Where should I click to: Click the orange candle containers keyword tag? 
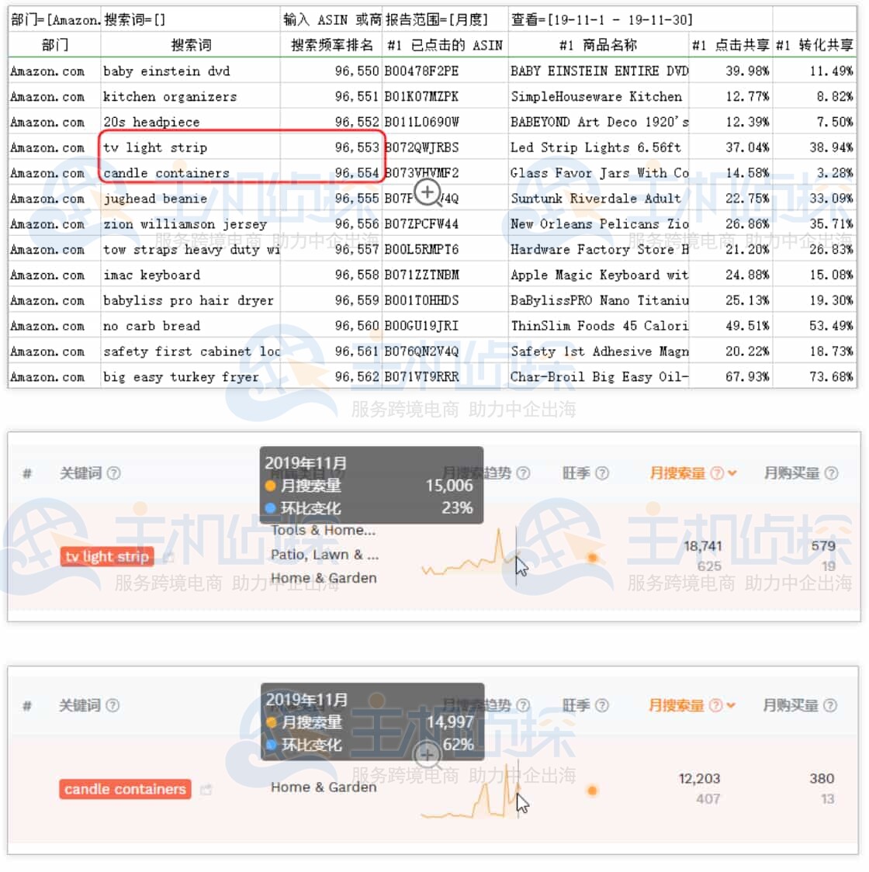point(124,789)
